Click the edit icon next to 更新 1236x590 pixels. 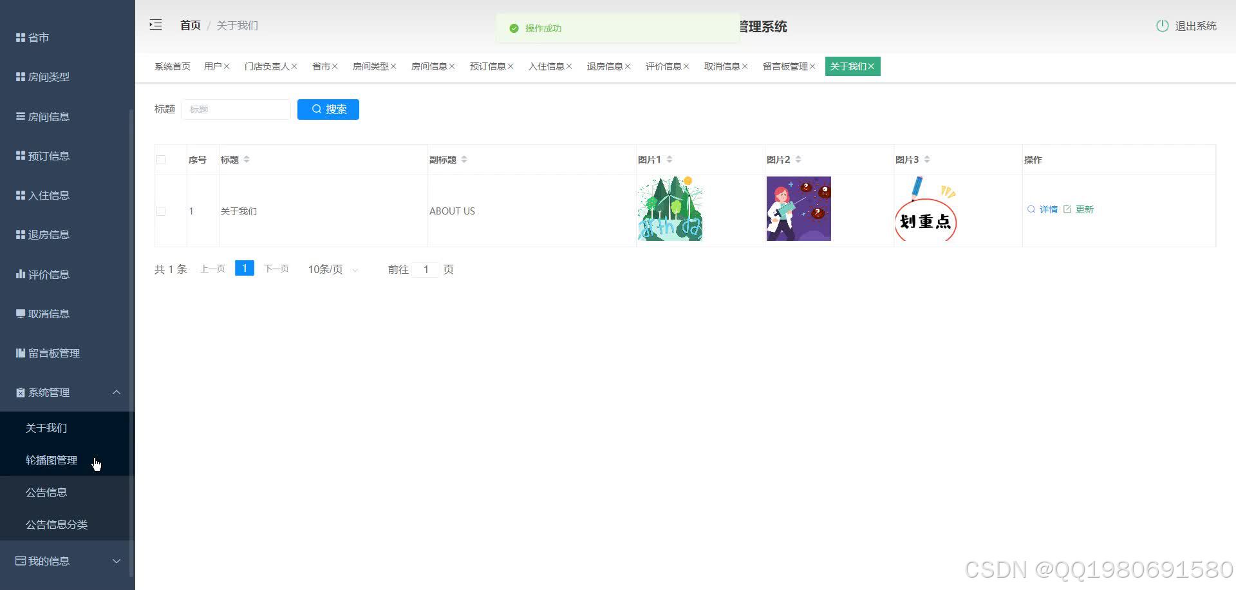[x=1068, y=209]
